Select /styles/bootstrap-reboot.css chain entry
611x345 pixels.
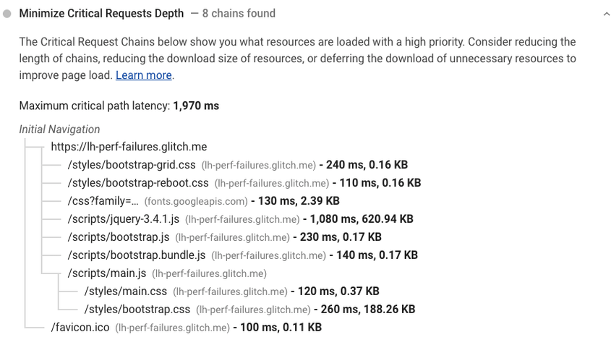pyautogui.click(x=138, y=183)
